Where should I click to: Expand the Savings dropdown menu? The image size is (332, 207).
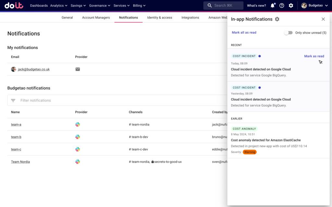(x=78, y=5)
